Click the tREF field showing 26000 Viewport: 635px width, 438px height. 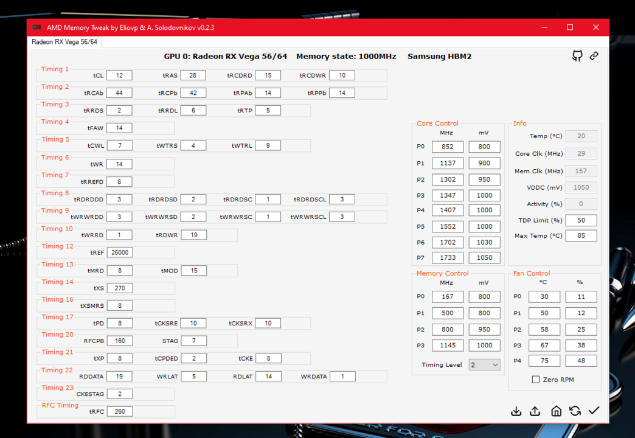point(119,252)
